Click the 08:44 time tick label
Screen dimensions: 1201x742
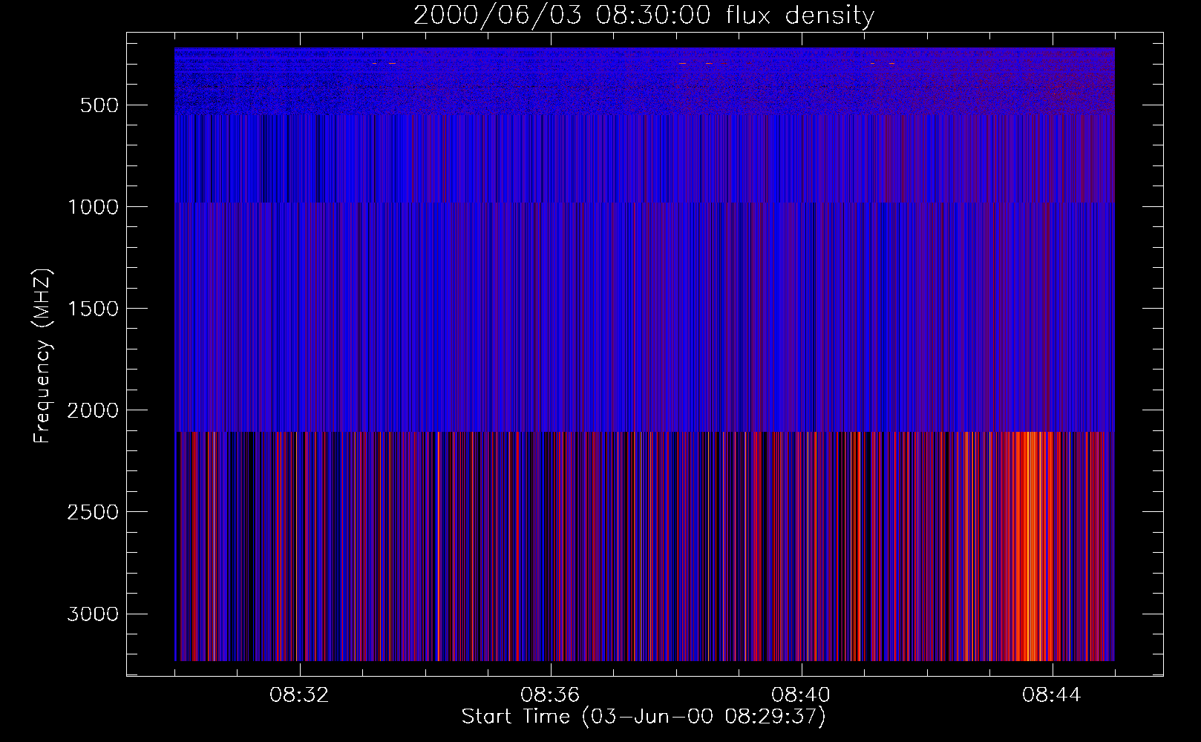1052,695
